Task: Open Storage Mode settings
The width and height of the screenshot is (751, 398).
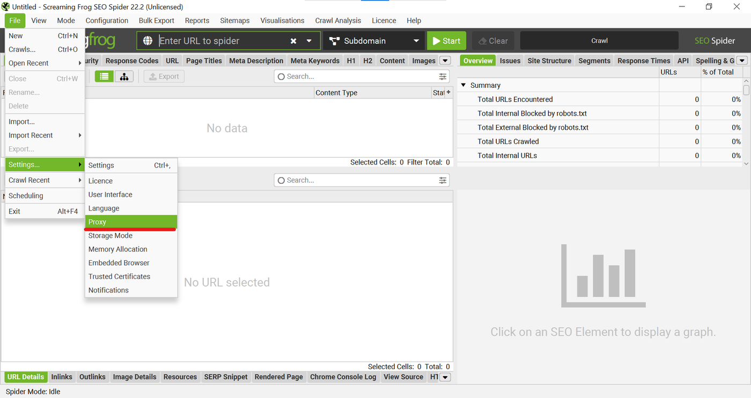Action: pyautogui.click(x=131, y=236)
